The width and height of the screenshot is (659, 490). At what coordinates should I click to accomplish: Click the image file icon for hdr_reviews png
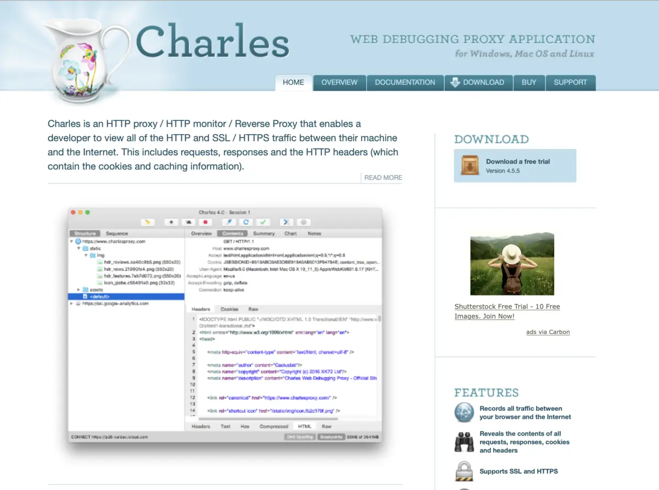(x=100, y=263)
